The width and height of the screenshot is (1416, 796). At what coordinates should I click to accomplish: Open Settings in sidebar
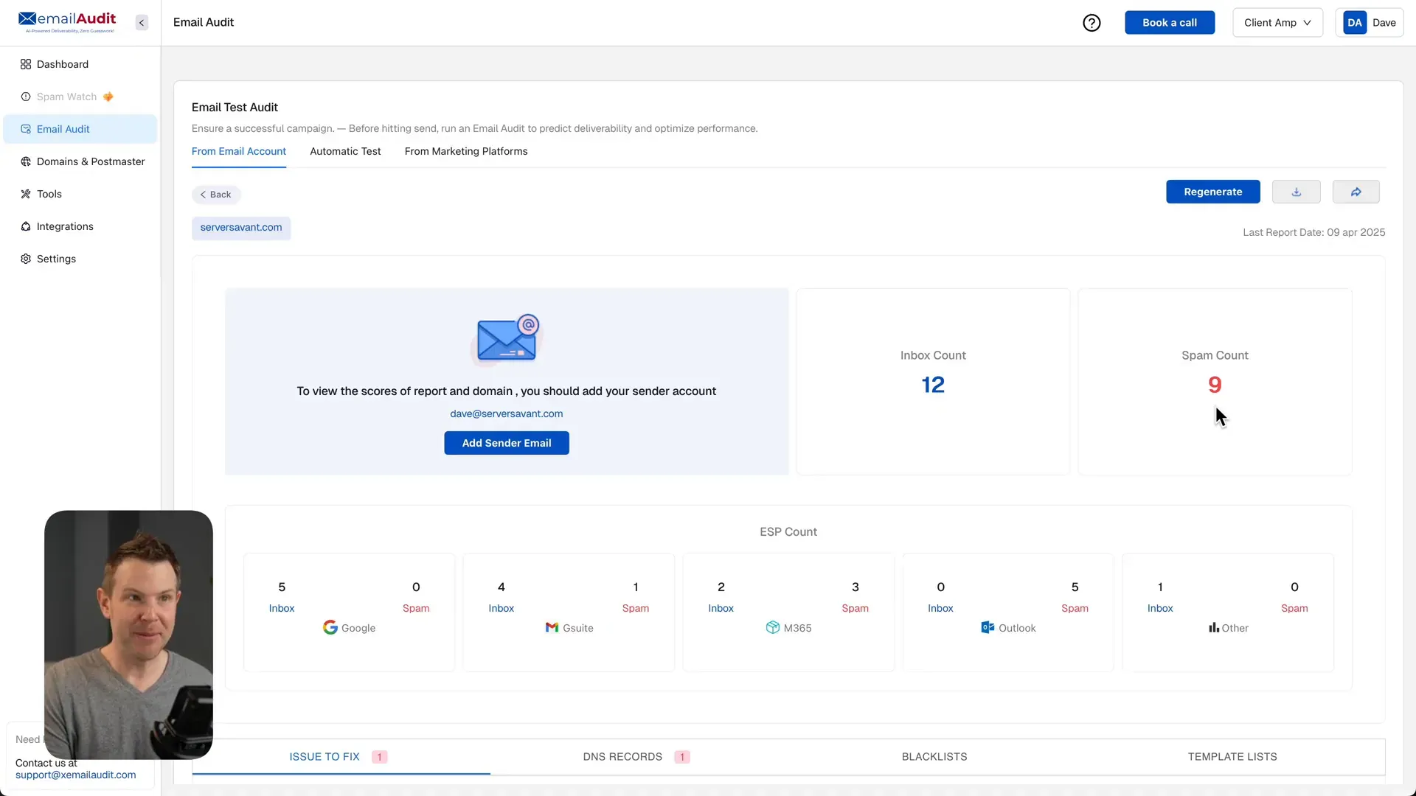point(80,259)
